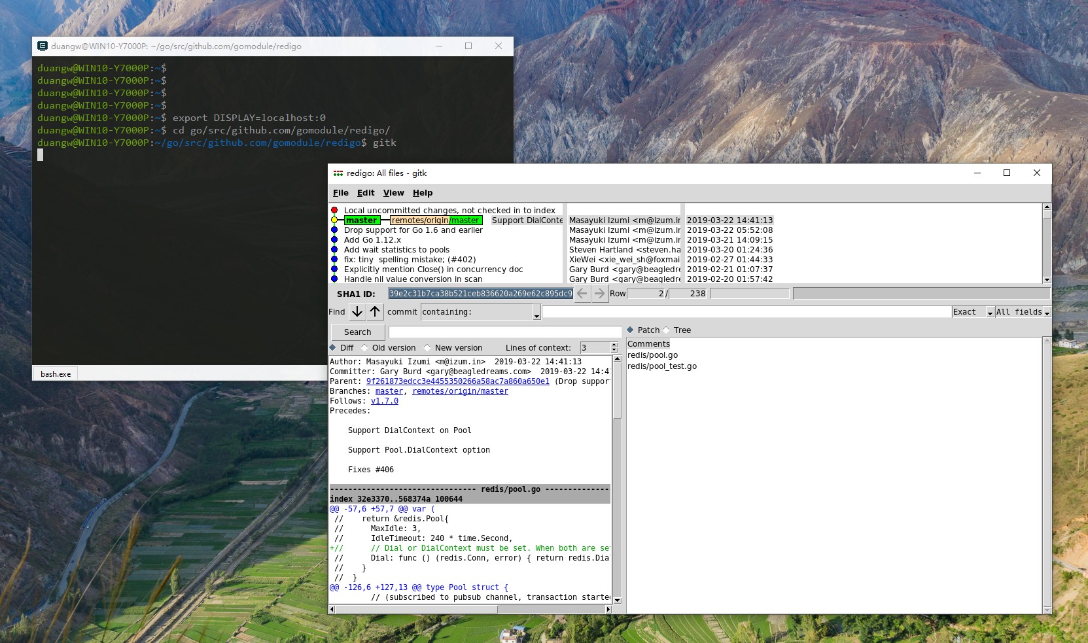Click the Find next down arrow

coord(357,312)
